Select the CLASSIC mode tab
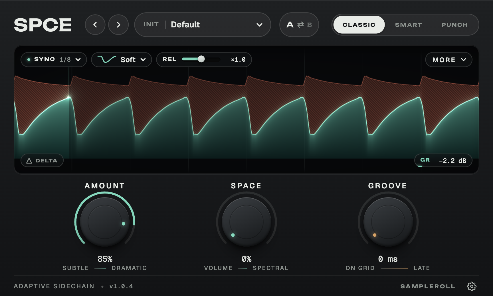The width and height of the screenshot is (493, 296). coord(359,25)
